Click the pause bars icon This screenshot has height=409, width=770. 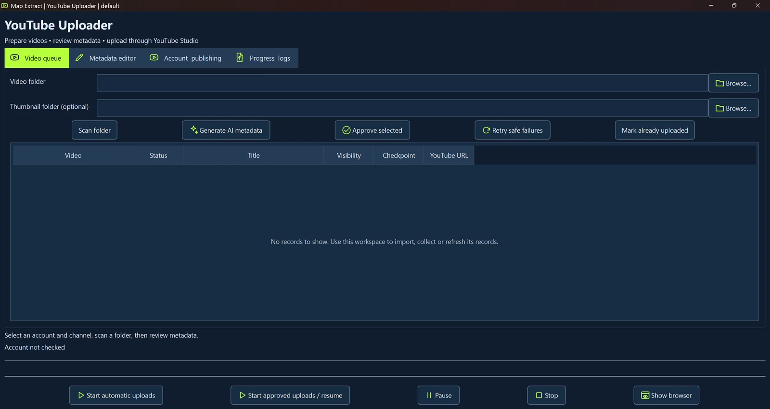tap(429, 395)
